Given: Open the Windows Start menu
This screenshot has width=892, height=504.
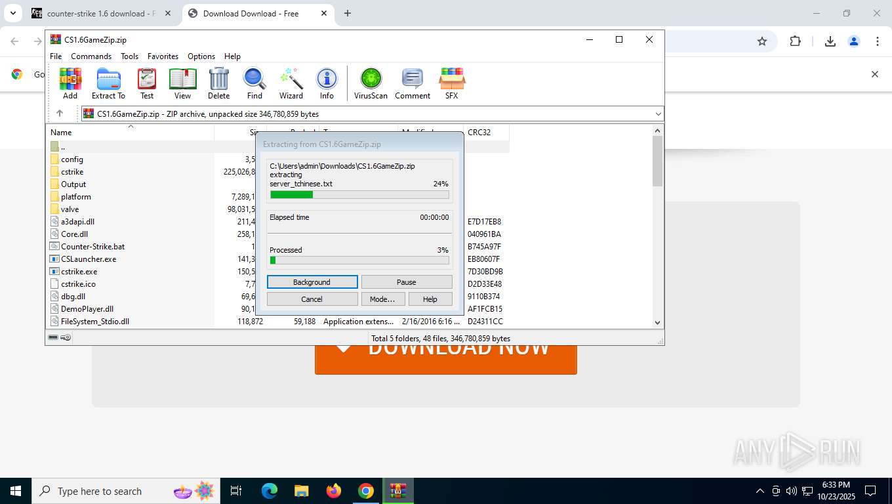Looking at the screenshot, I should 16,491.
